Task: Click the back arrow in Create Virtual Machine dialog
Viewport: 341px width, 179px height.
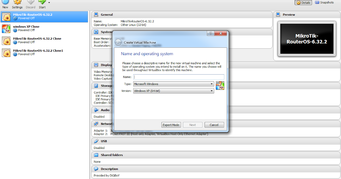Action: click(118, 42)
